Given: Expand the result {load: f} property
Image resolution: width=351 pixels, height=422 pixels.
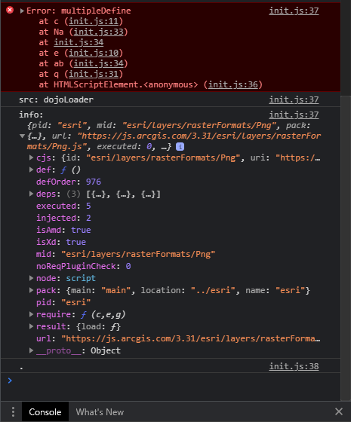Looking at the screenshot, I should (31, 326).
